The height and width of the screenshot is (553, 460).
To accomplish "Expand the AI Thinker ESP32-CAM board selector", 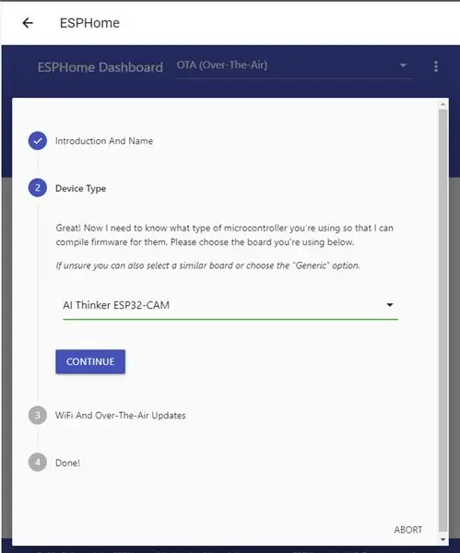I will tap(230, 305).
